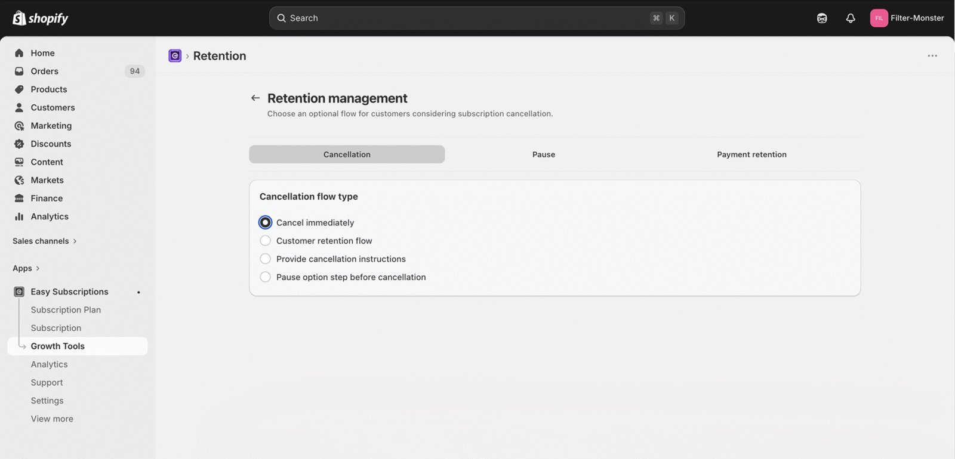This screenshot has height=459, width=955.
Task: Go back with the left arrow
Action: (255, 98)
